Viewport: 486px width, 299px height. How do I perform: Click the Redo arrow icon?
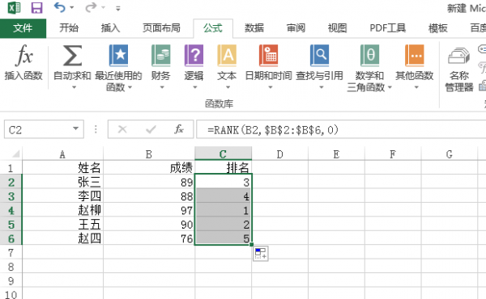pos(91,7)
